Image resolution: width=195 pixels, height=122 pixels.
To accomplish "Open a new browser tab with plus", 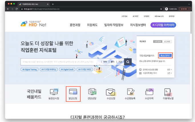I will (53, 4).
